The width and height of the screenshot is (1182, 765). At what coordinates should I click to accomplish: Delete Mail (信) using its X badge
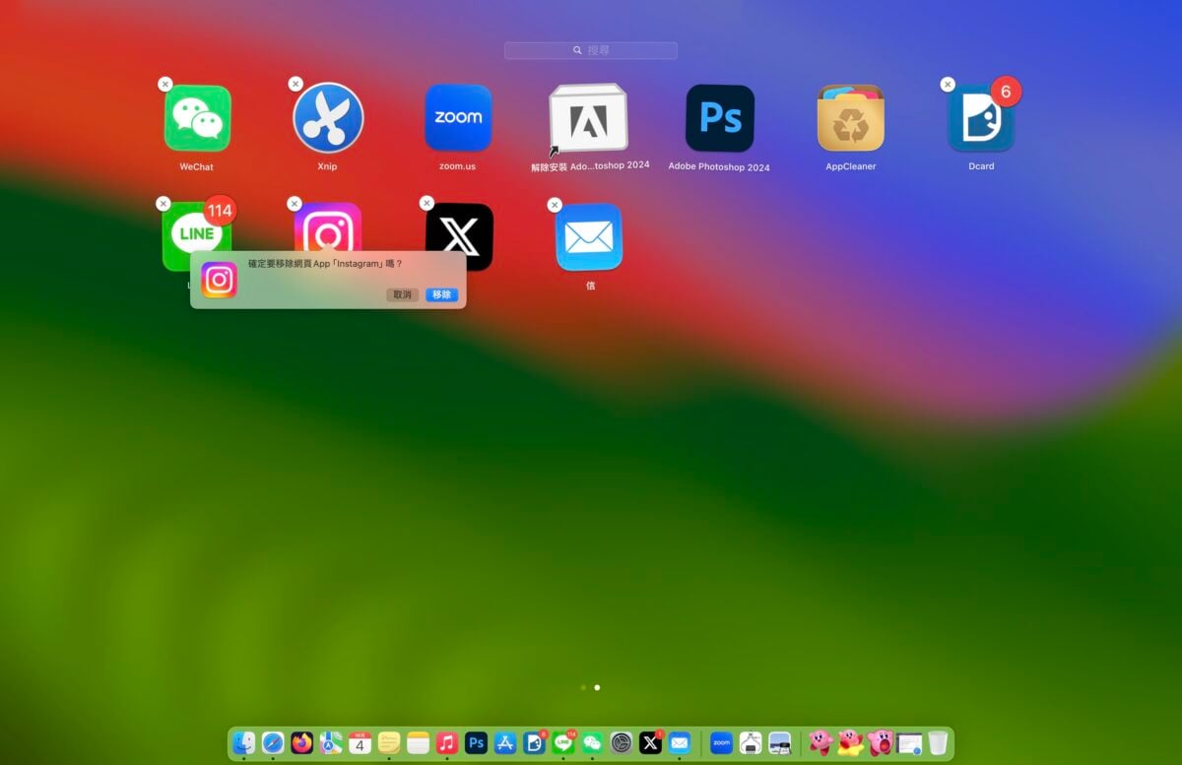tap(555, 205)
